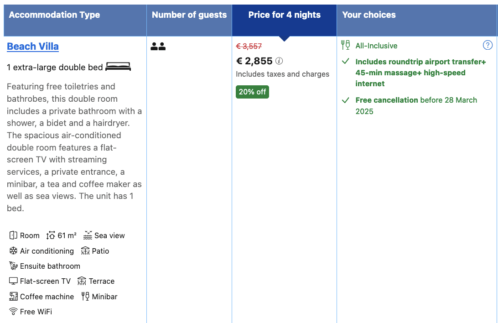Screen dimensions: 498x323
Task: Click the price info circle icon
Action: pos(279,61)
